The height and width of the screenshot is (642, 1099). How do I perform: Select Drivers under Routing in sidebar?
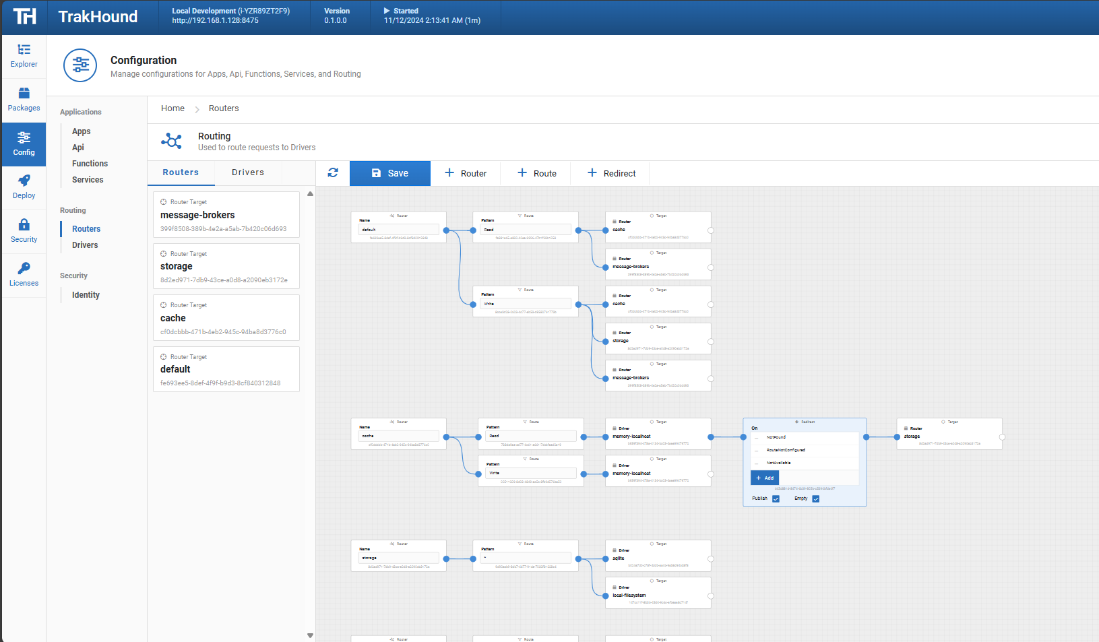click(x=85, y=245)
